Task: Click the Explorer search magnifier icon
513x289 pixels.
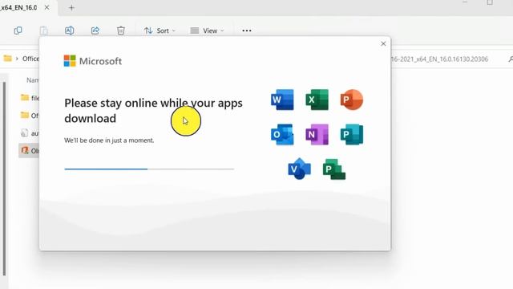Action: point(511,59)
